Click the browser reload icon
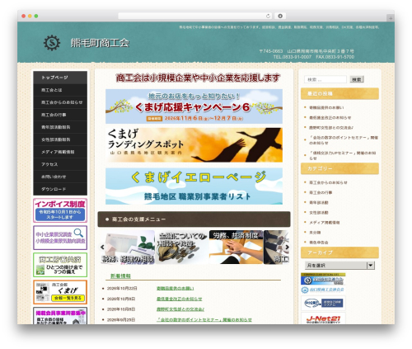 coord(268,17)
